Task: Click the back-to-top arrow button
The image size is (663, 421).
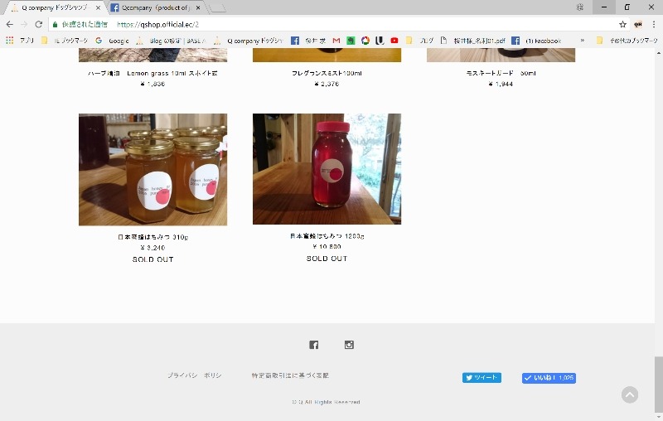Action: (630, 394)
